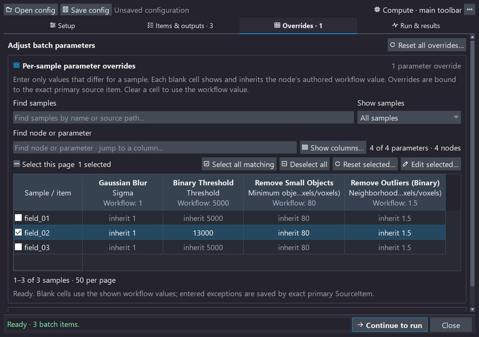Click the Continue to run button
This screenshot has height=337, width=479.
pyautogui.click(x=390, y=325)
